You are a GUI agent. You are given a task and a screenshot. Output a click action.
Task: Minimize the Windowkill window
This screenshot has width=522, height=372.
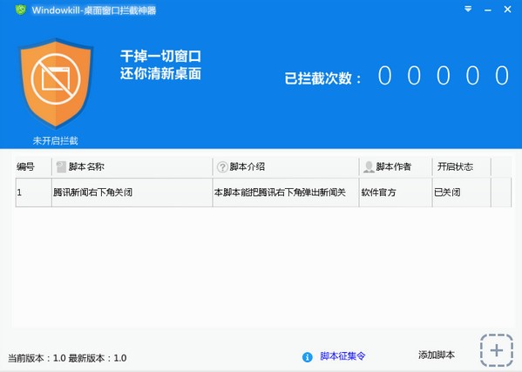coord(488,10)
